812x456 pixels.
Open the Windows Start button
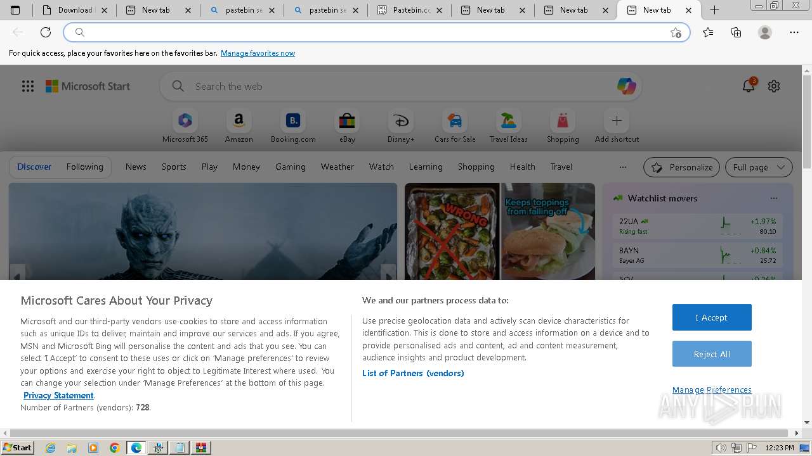pyautogui.click(x=17, y=447)
